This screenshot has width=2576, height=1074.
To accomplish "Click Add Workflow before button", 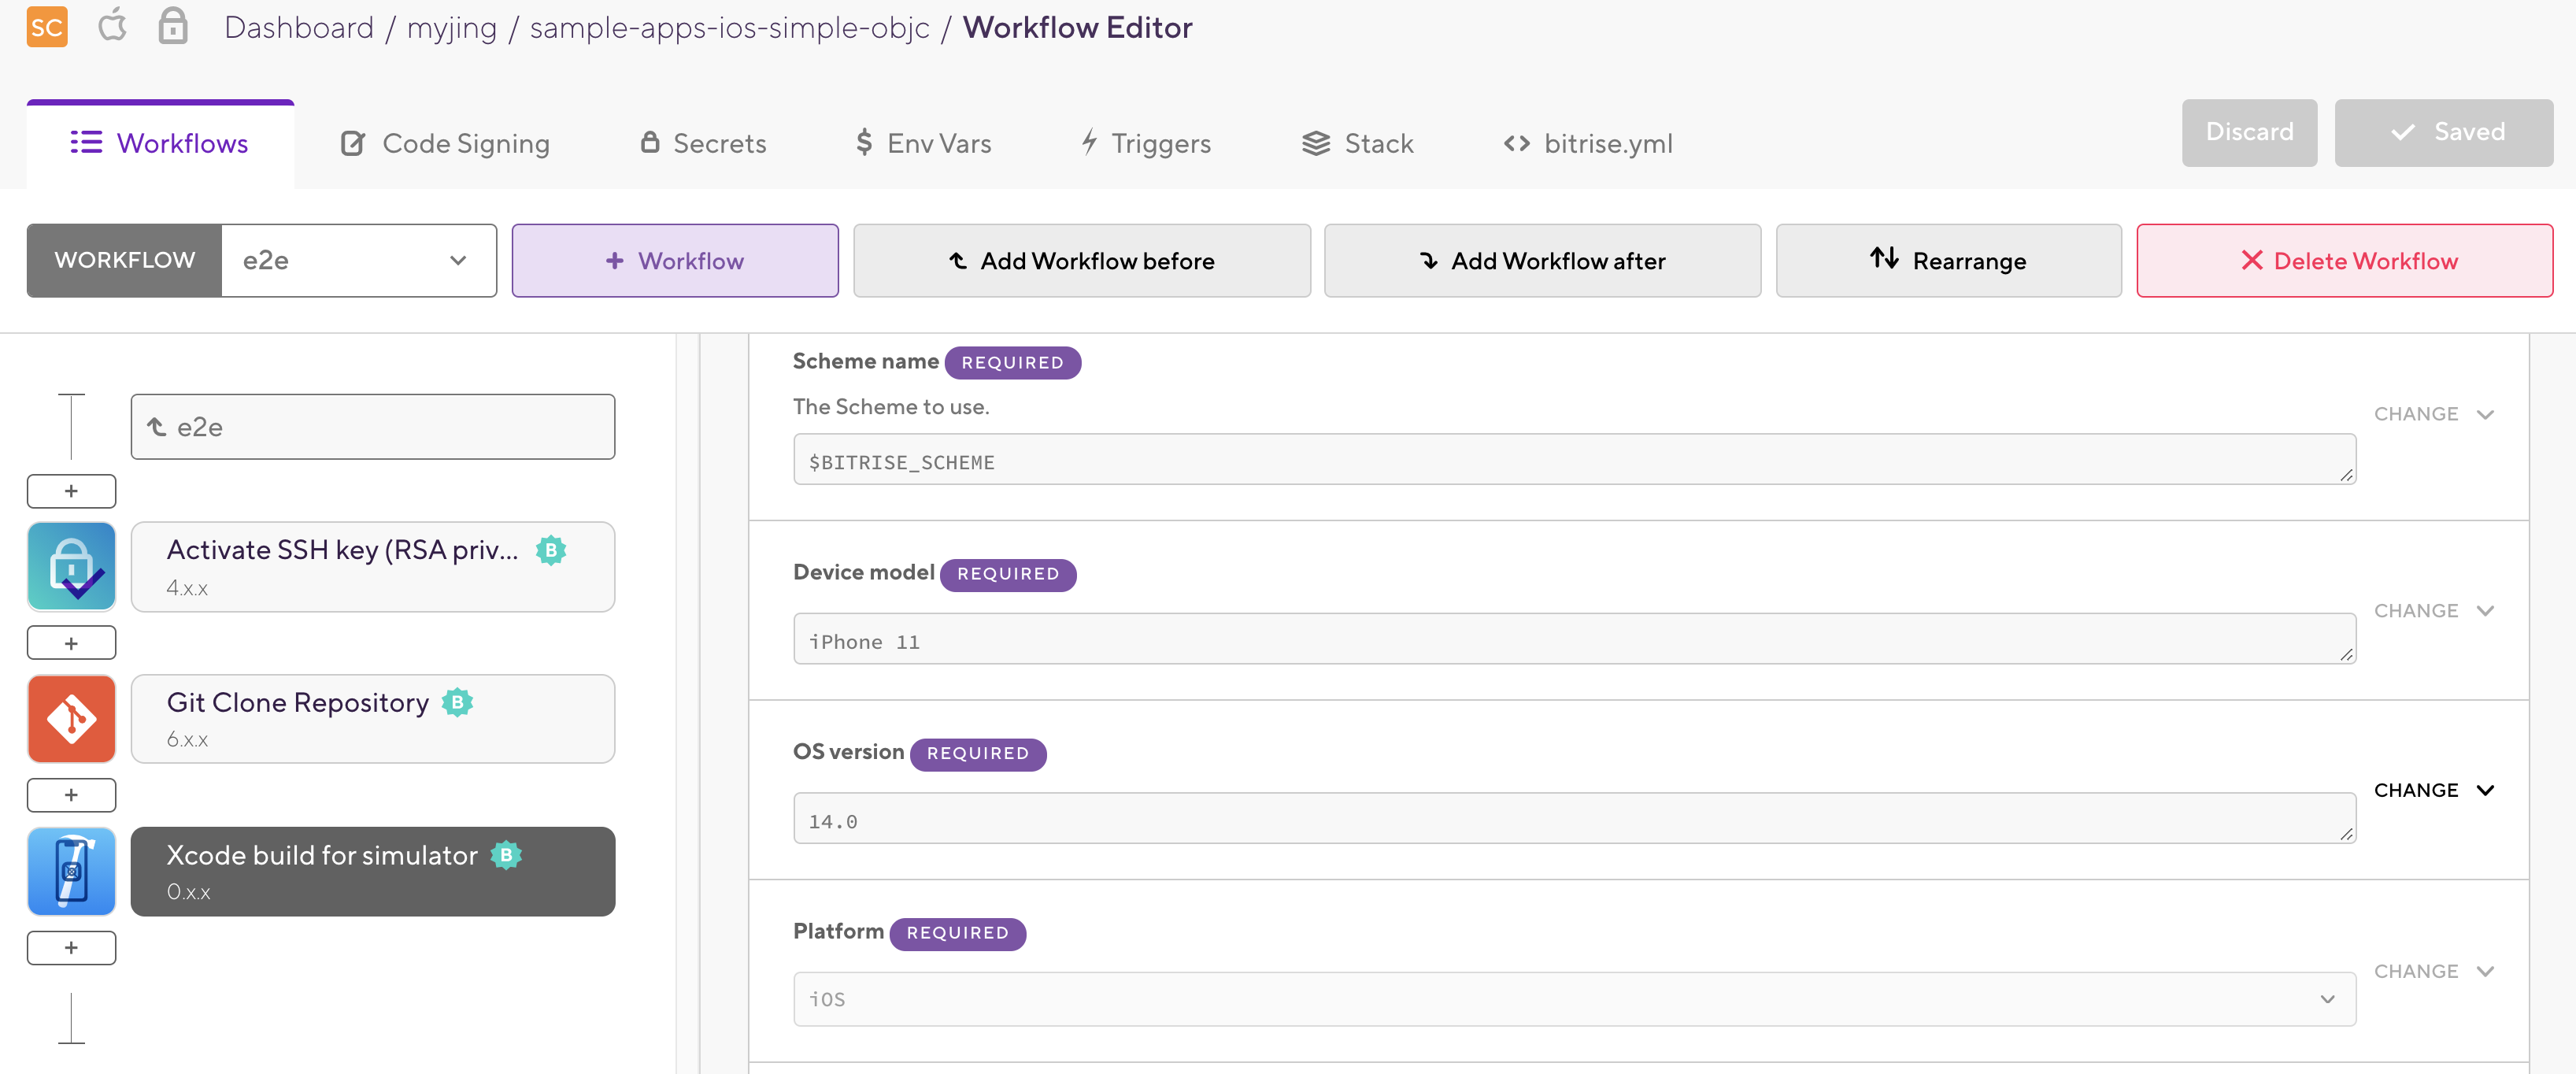I will pos(1081,260).
